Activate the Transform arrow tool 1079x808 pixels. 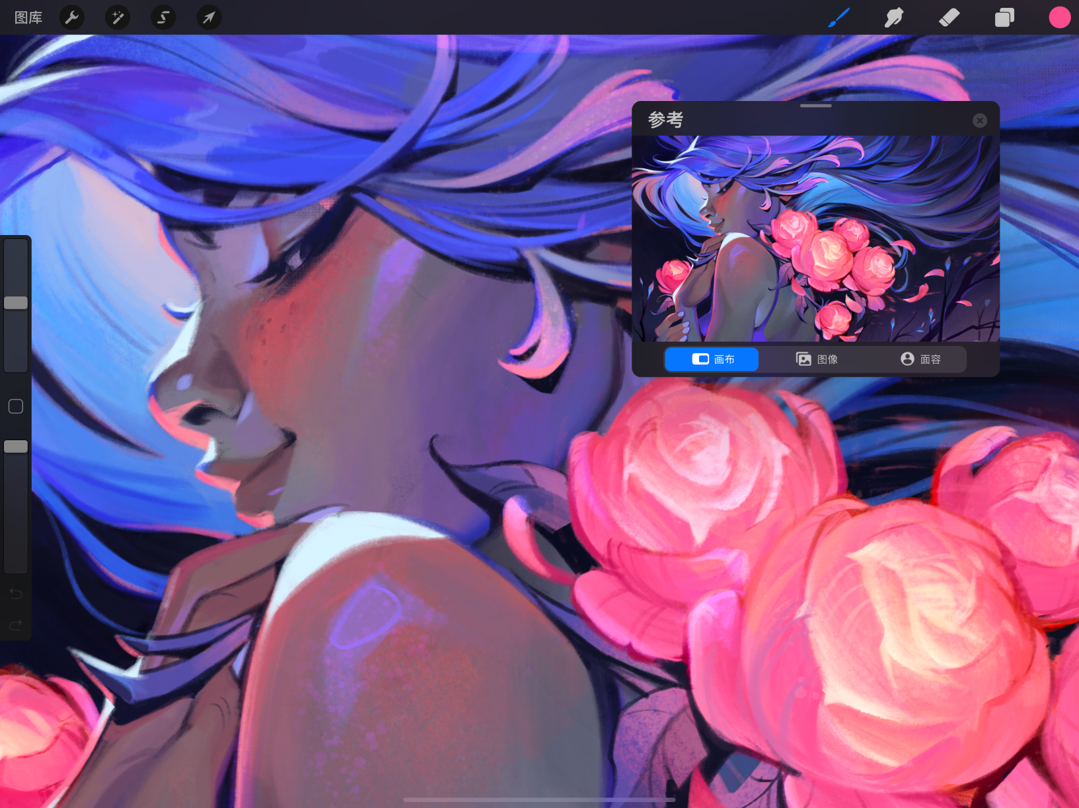tap(209, 17)
